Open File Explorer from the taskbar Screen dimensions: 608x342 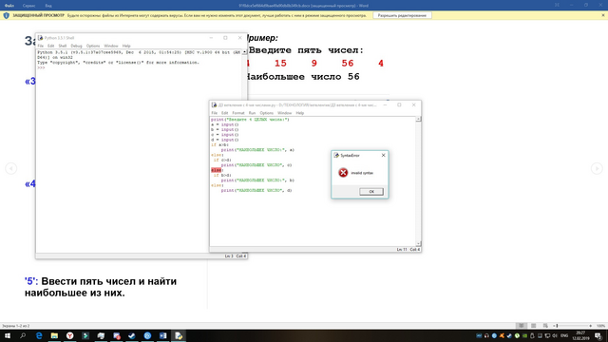[54, 335]
